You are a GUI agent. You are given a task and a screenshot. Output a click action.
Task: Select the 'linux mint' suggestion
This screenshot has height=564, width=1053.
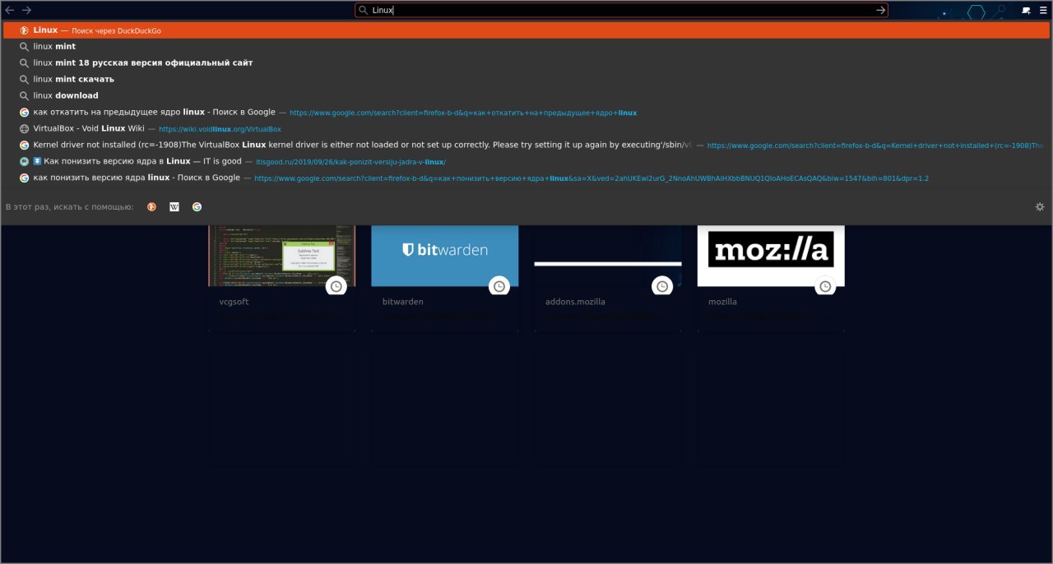point(526,46)
